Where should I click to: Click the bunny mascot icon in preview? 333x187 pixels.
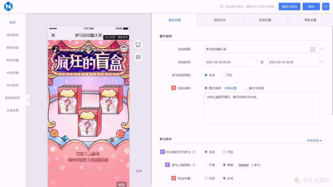click(124, 49)
